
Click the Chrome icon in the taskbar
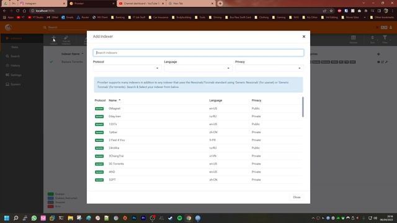point(189,218)
